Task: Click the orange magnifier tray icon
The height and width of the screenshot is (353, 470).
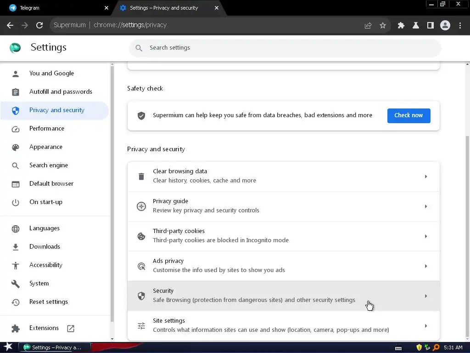Action: pos(436,347)
